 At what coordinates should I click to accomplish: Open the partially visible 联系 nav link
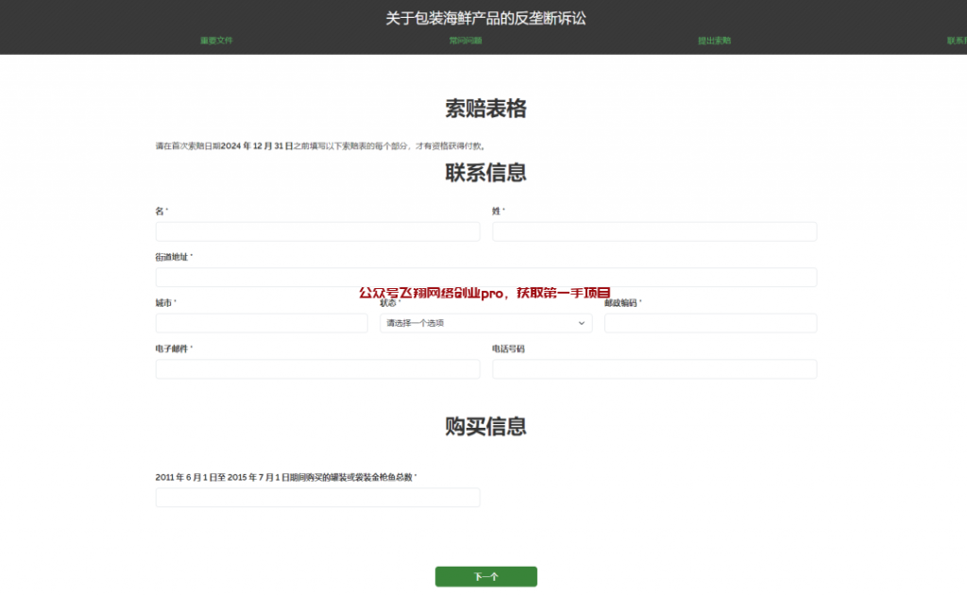pos(956,41)
